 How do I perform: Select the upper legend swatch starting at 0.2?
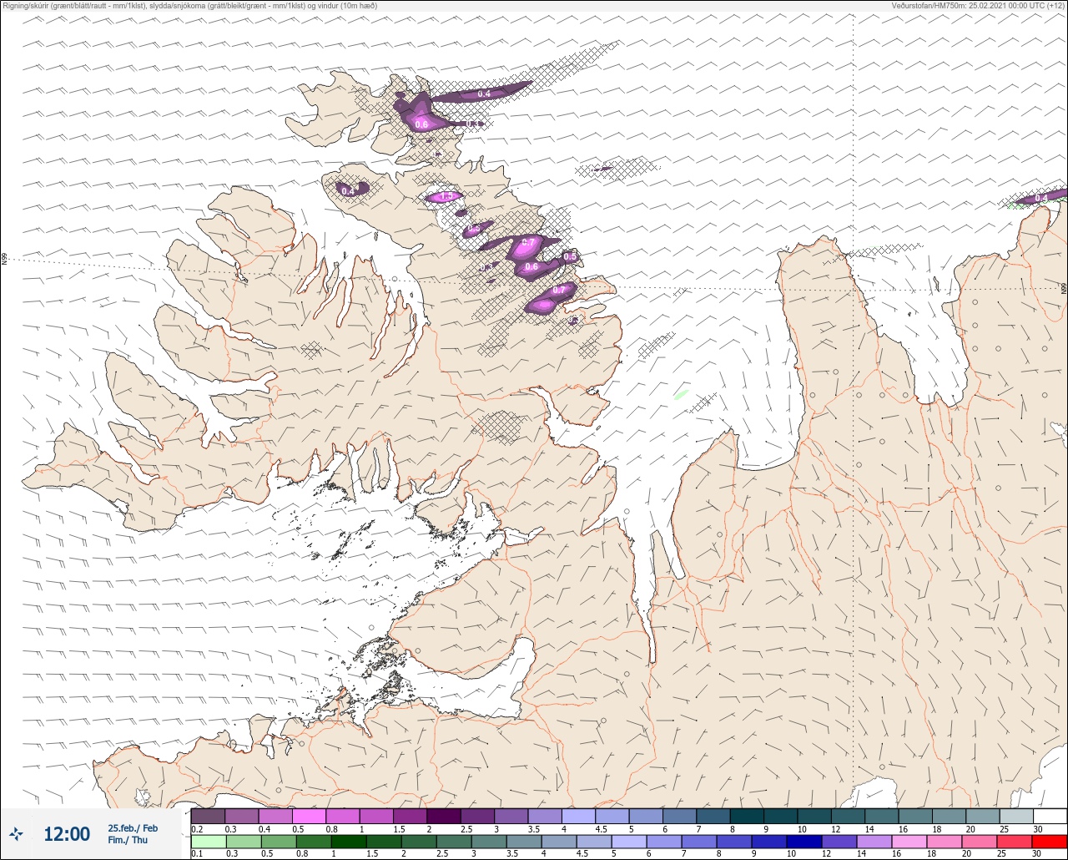click(208, 816)
